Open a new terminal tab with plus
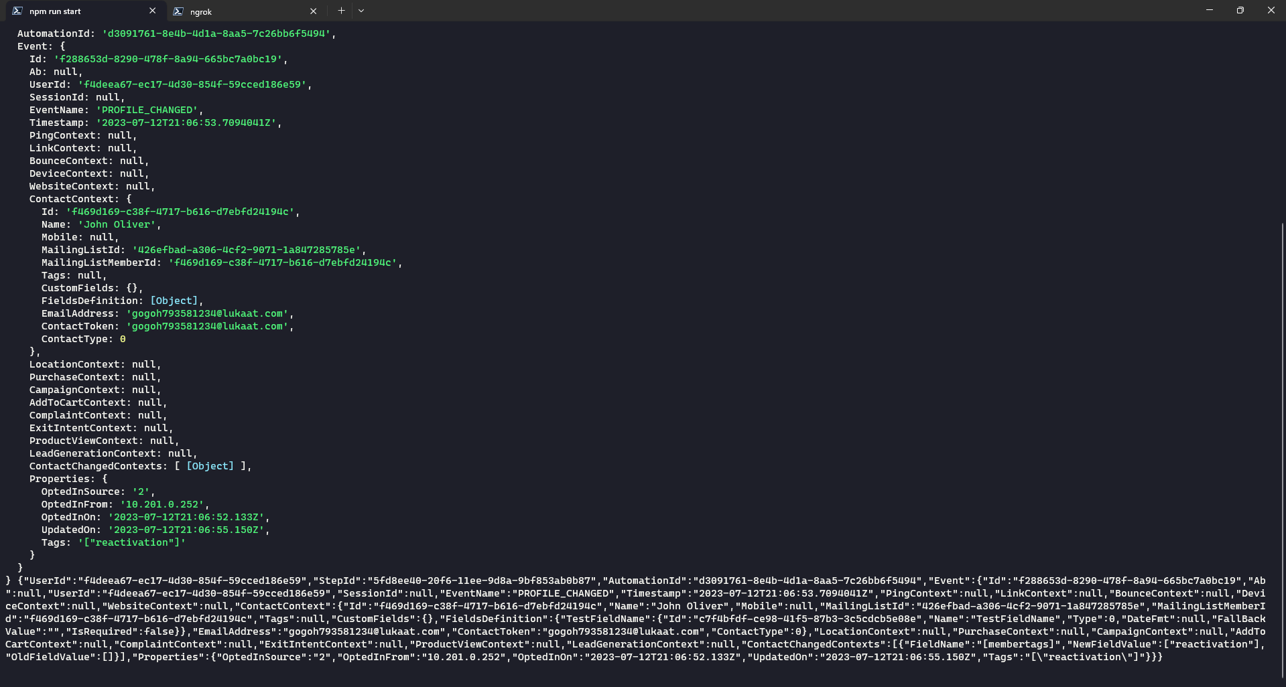1286x687 pixels. click(341, 11)
